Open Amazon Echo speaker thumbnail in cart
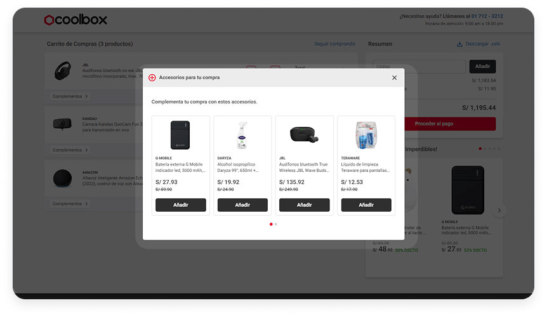Image resolution: width=547 pixels, height=317 pixels. (x=62, y=178)
